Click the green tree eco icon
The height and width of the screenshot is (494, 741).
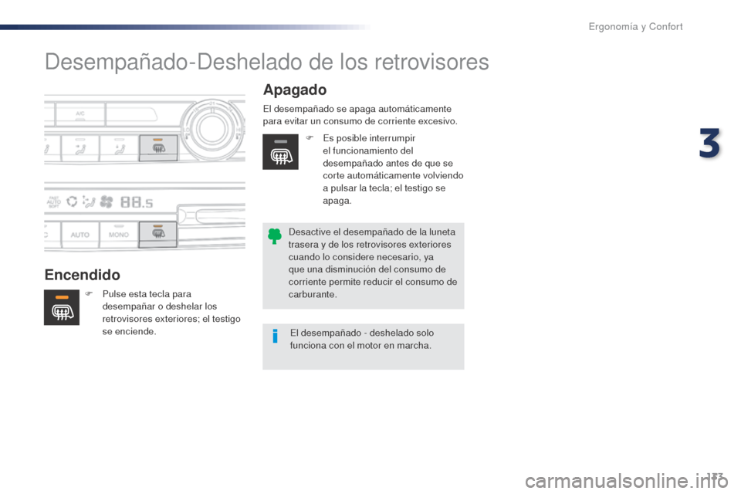[274, 236]
